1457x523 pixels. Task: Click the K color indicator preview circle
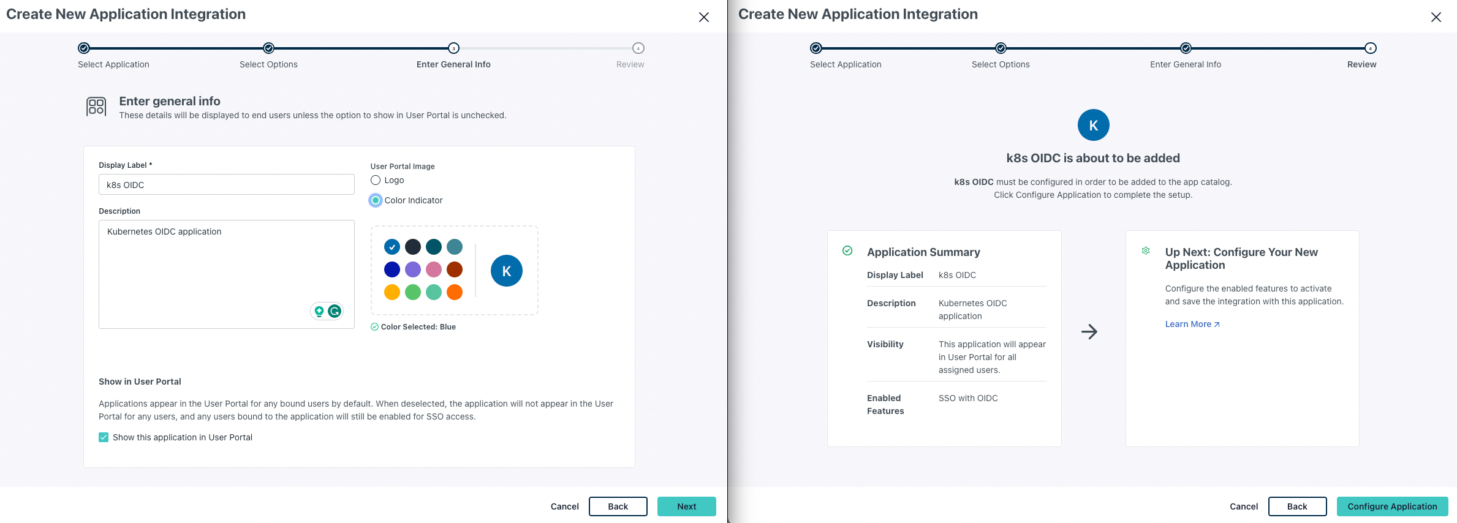506,271
